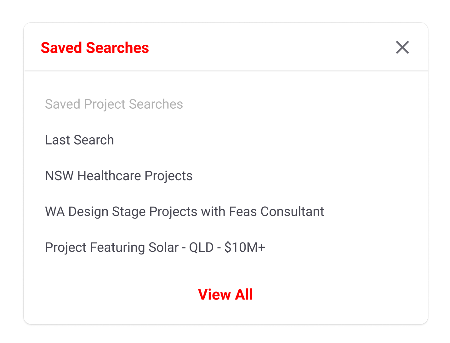Load the NSW Healthcare Projects search
The image size is (450, 343).
(x=119, y=176)
